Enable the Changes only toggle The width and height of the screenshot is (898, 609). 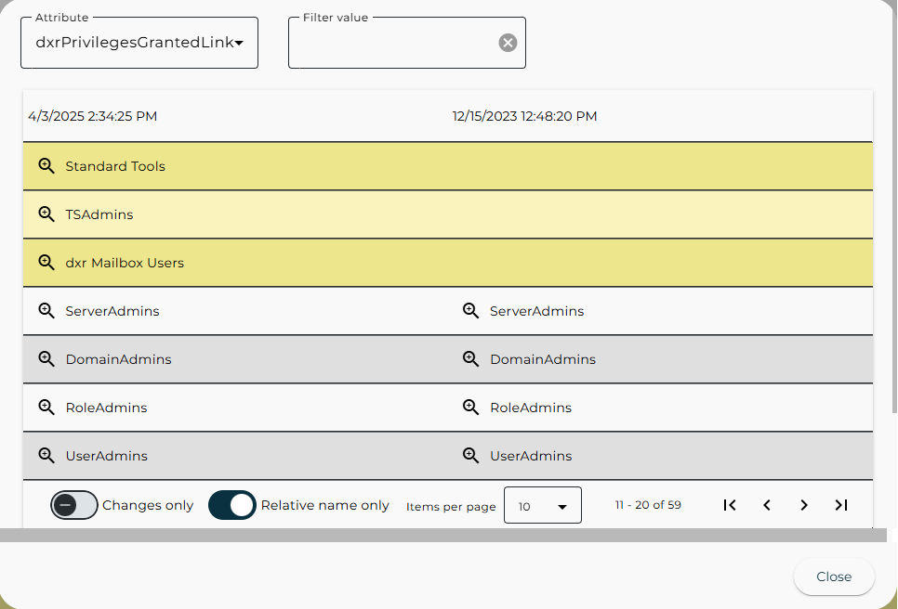pyautogui.click(x=74, y=504)
